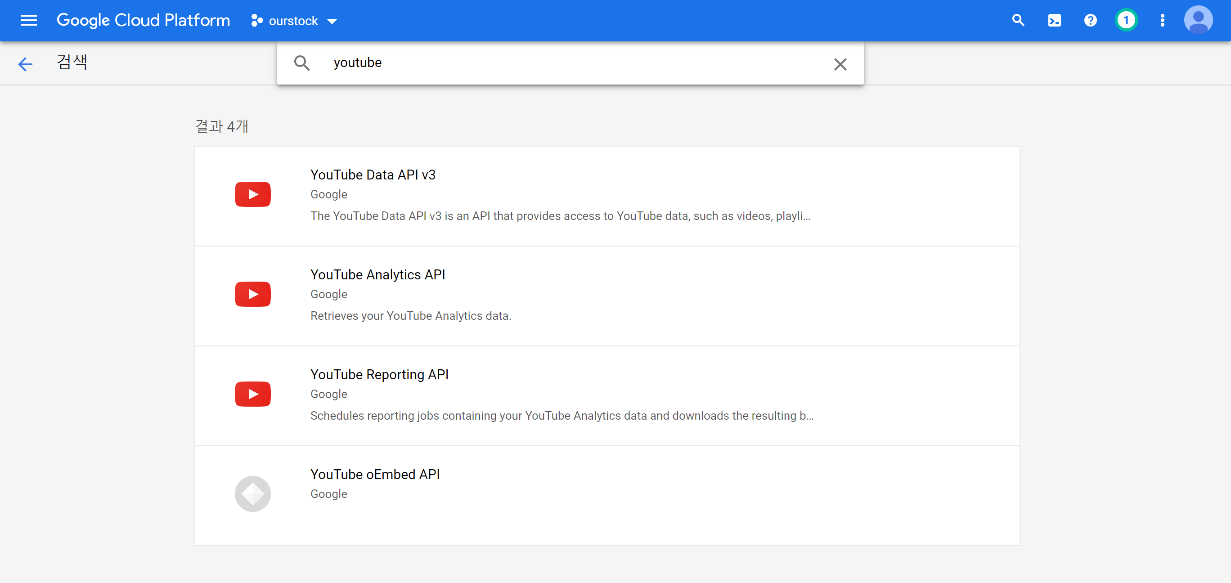
Task: Go back using the blue arrow
Action: [x=25, y=64]
